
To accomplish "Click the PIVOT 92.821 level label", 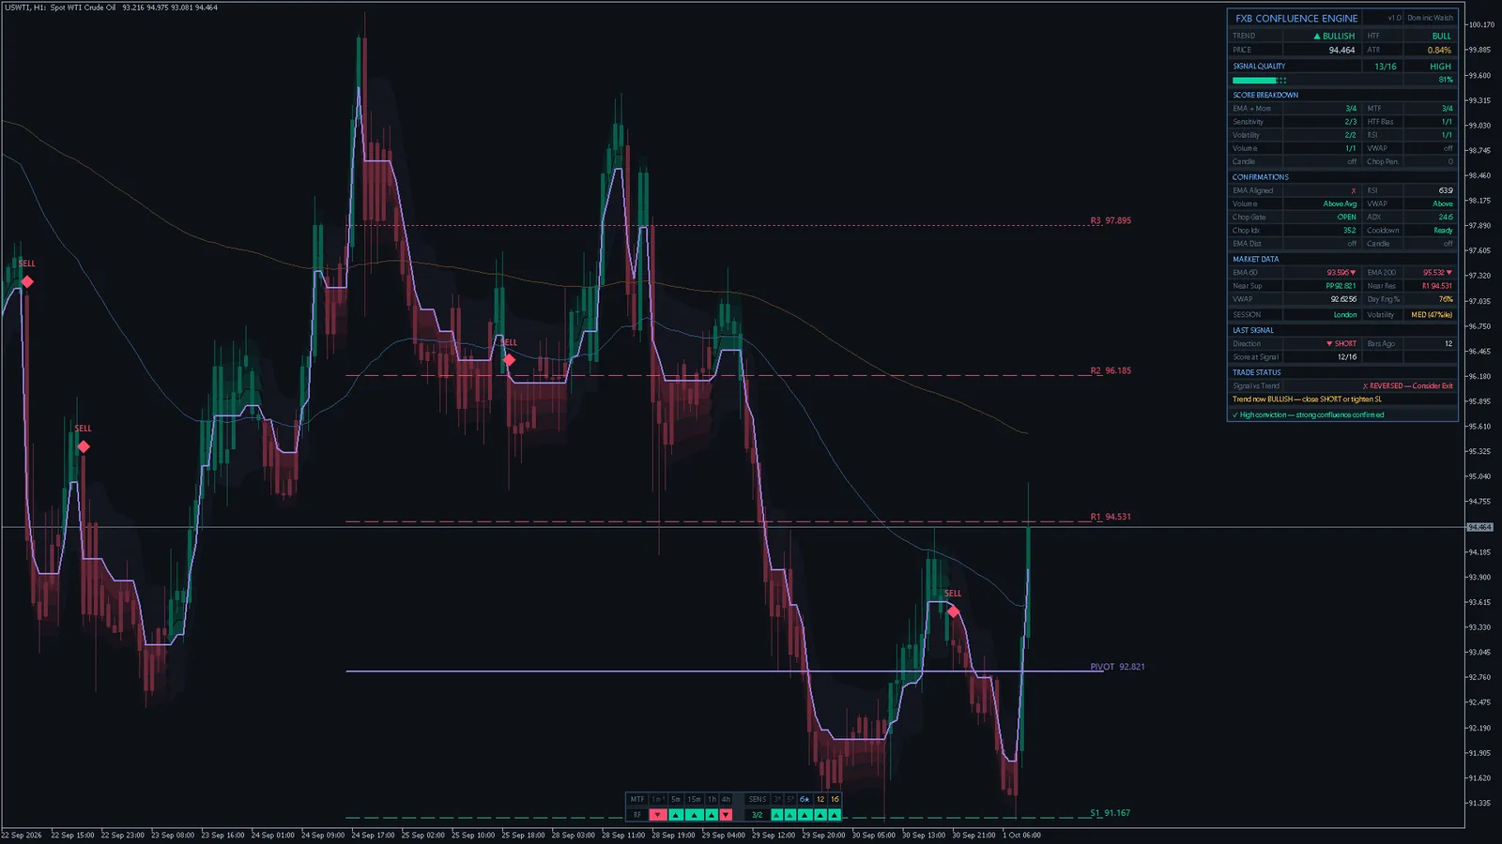I will 1117,667.
